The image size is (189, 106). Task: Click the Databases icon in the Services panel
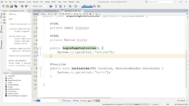coord(6,76)
